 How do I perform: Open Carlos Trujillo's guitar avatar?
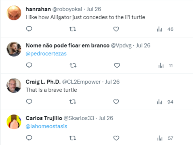(14, 122)
